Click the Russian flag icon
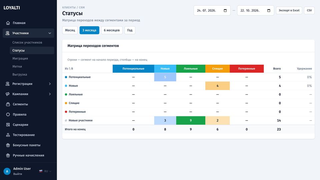 click(x=41, y=171)
